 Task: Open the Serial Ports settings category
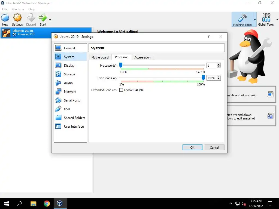pos(70,100)
